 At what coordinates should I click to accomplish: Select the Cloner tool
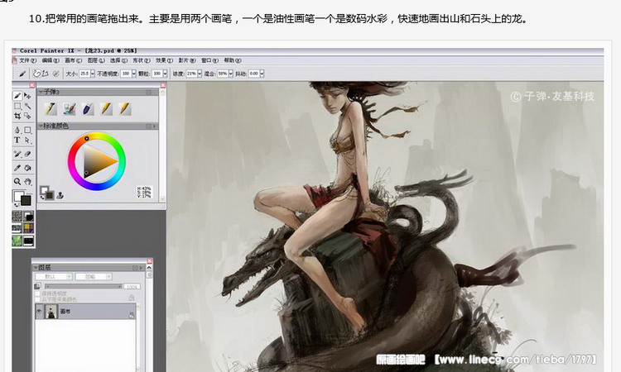[17, 154]
